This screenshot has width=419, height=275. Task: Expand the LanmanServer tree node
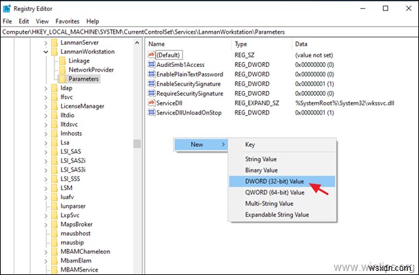45,43
